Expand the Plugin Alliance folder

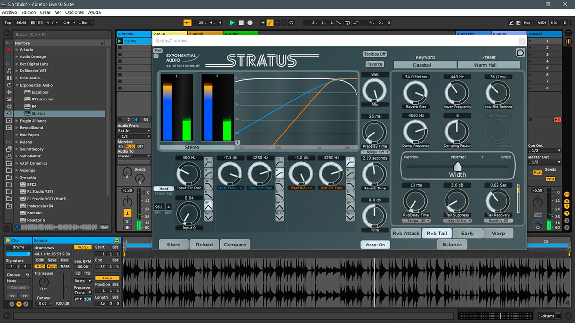(16, 121)
